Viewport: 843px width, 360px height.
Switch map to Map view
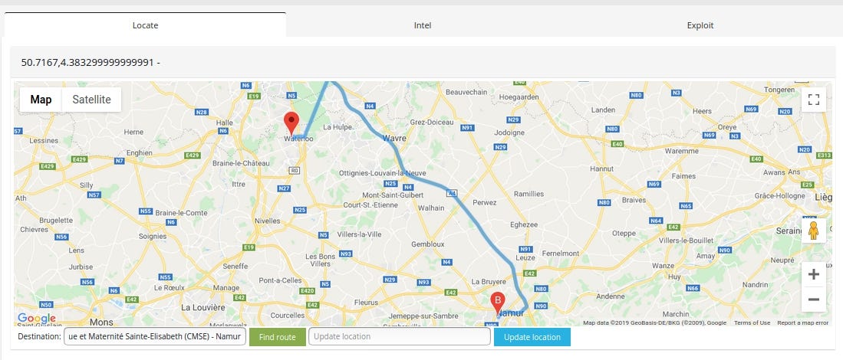(41, 100)
